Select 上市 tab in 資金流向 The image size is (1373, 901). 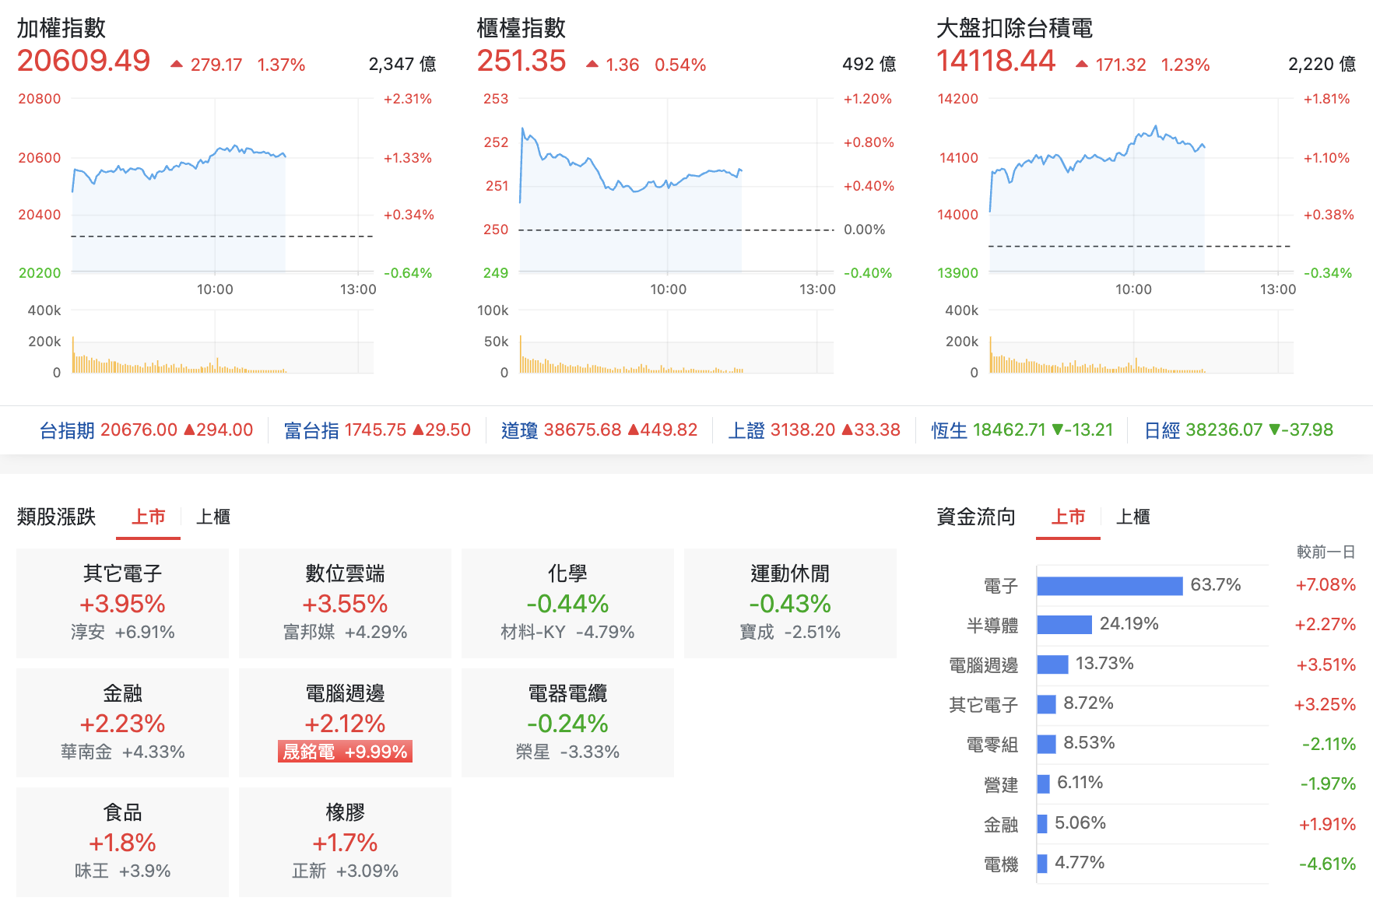point(1068,517)
